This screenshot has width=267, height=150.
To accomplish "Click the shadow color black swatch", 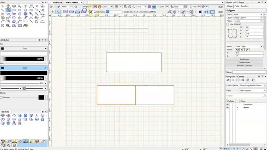I will pyautogui.click(x=41, y=97).
